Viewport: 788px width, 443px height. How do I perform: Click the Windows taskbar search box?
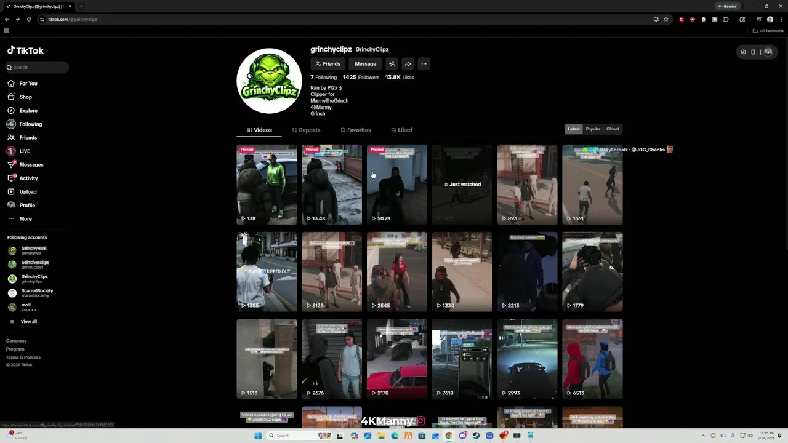pos(300,436)
